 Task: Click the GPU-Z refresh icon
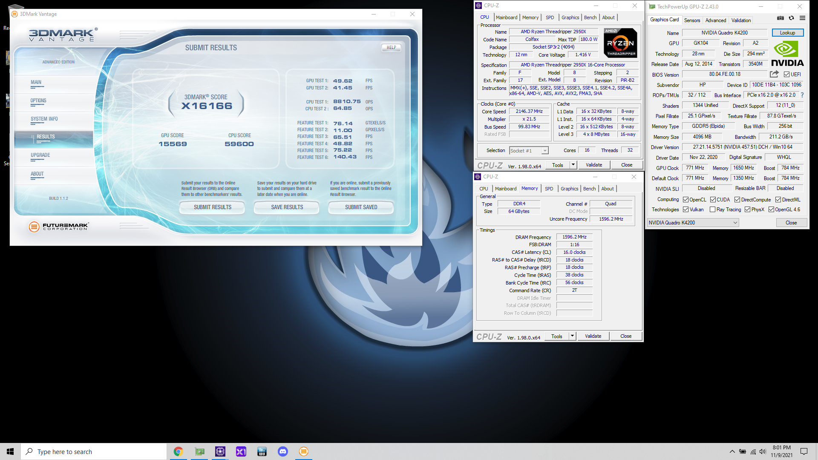(791, 18)
